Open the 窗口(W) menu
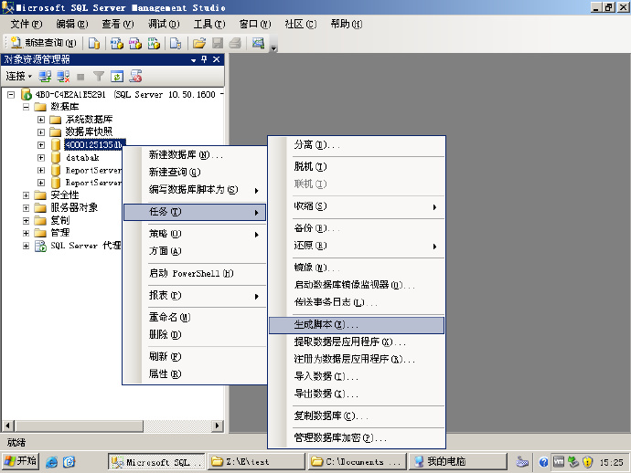This screenshot has height=473, width=631. 255,24
